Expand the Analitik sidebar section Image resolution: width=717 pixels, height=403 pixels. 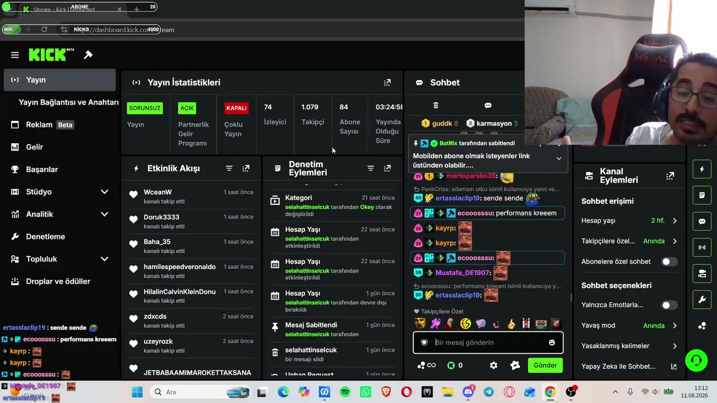(x=104, y=214)
